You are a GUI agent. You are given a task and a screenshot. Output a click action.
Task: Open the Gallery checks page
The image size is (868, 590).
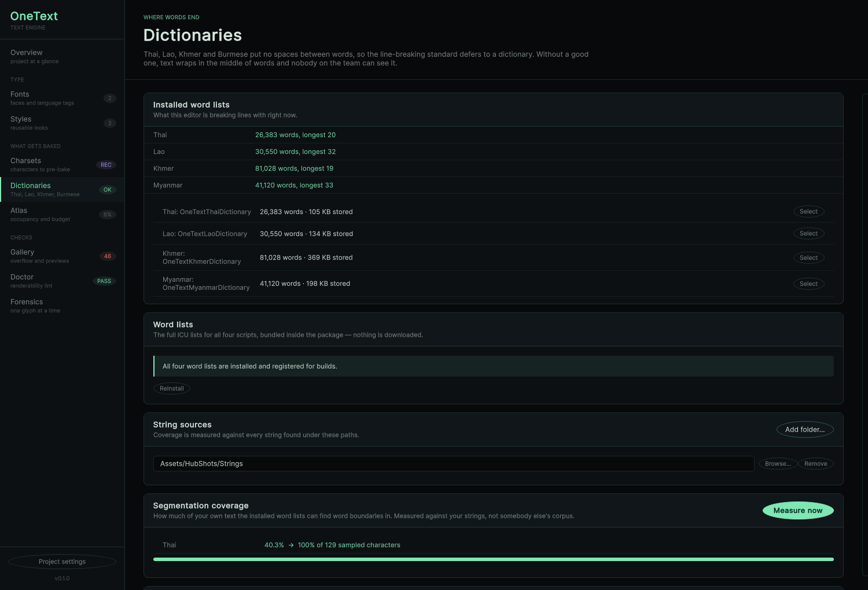point(62,256)
